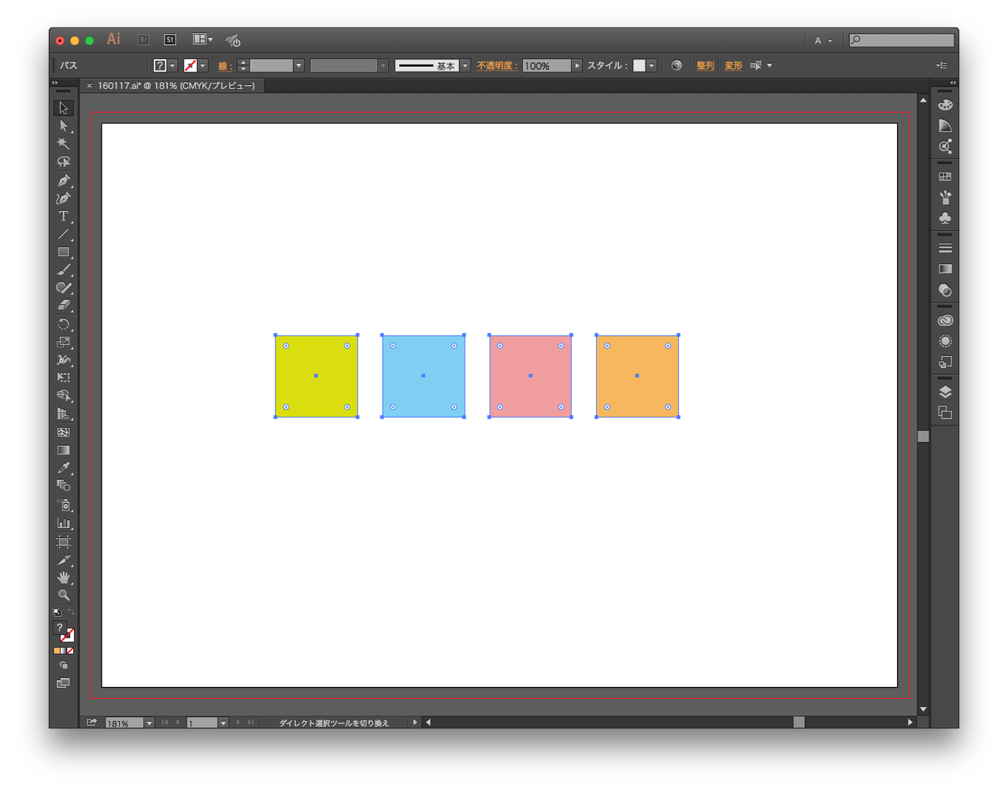
Task: Select the Selection tool (black arrow)
Action: pyautogui.click(x=64, y=108)
